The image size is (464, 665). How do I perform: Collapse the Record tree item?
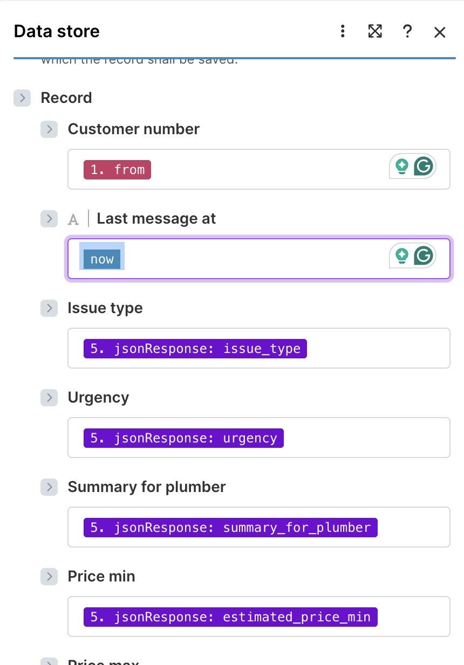(22, 98)
